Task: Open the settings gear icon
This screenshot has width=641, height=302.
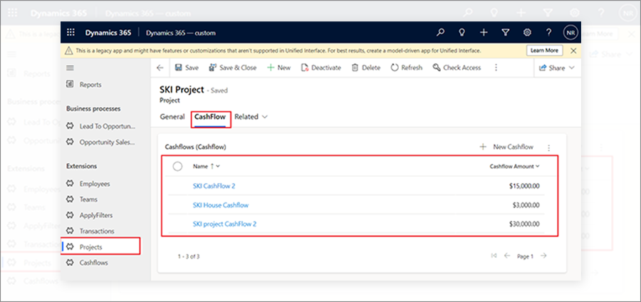Action: 527,33
